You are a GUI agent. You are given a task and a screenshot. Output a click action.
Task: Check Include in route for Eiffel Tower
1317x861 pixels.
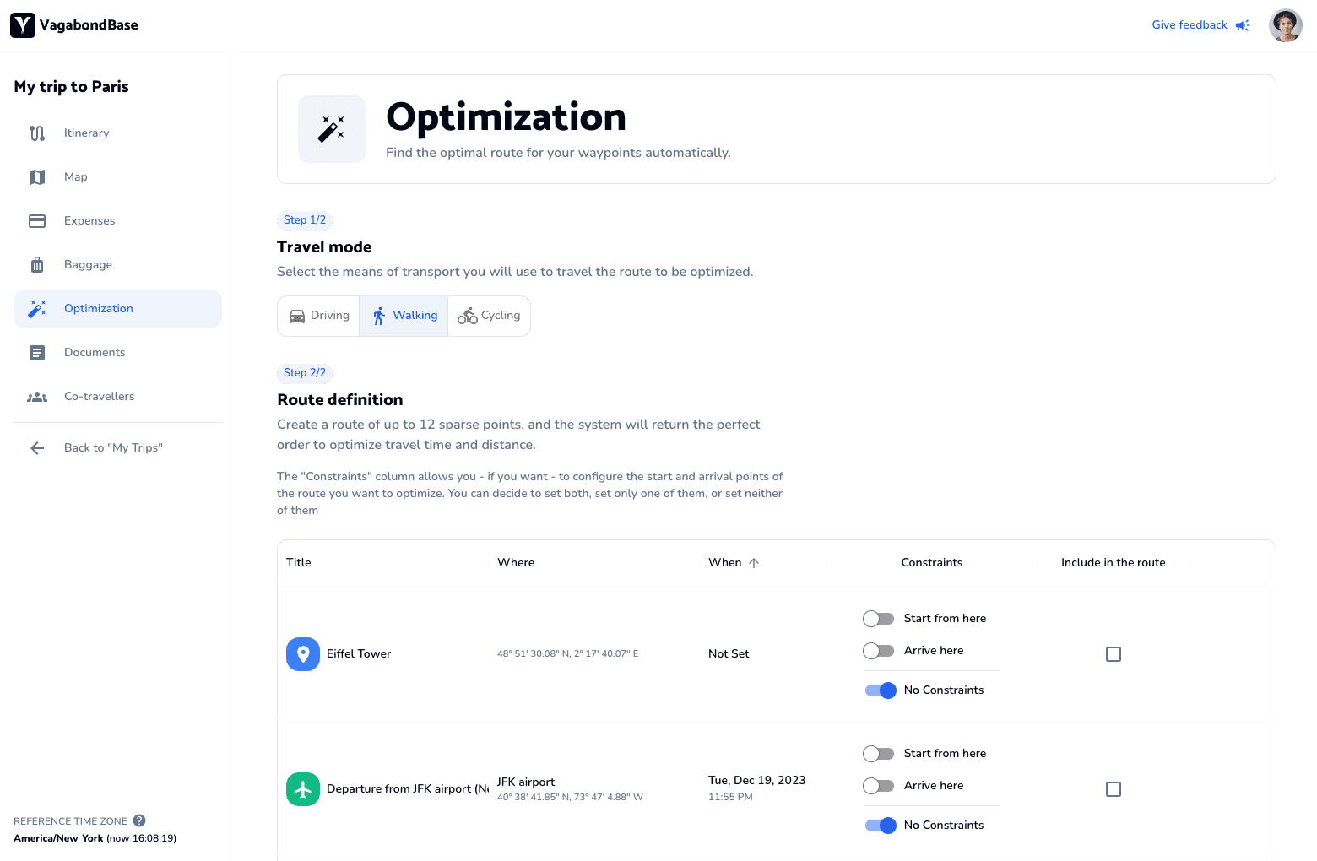click(1114, 654)
